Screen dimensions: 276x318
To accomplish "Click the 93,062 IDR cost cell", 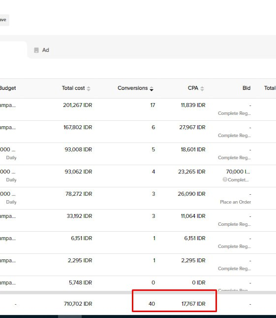I will [78, 172].
